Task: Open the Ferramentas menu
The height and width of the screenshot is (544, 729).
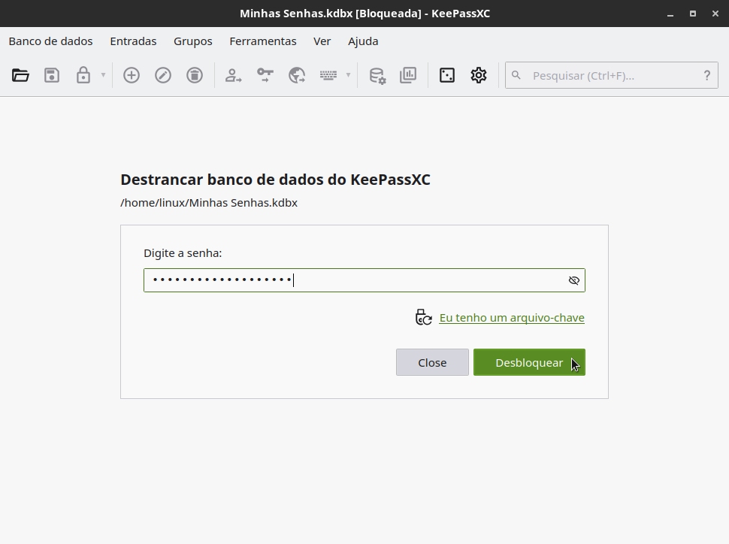Action: point(263,41)
